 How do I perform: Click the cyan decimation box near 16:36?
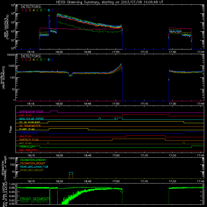(x=71, y=173)
